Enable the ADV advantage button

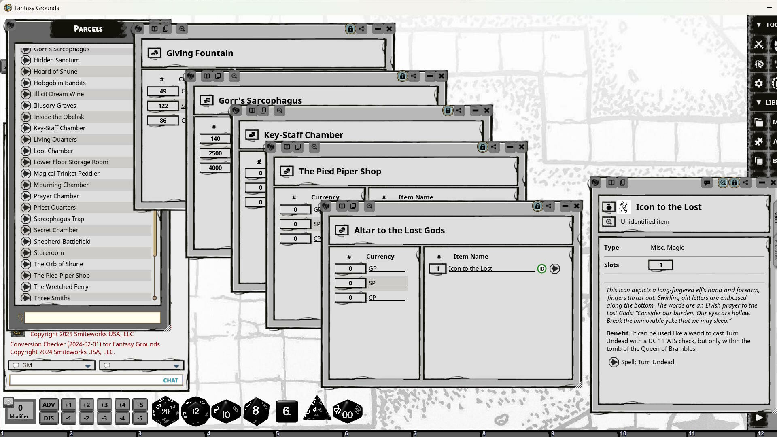tap(49, 405)
